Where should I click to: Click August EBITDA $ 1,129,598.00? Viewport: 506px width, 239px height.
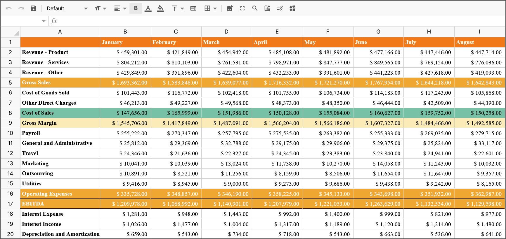[480, 204]
